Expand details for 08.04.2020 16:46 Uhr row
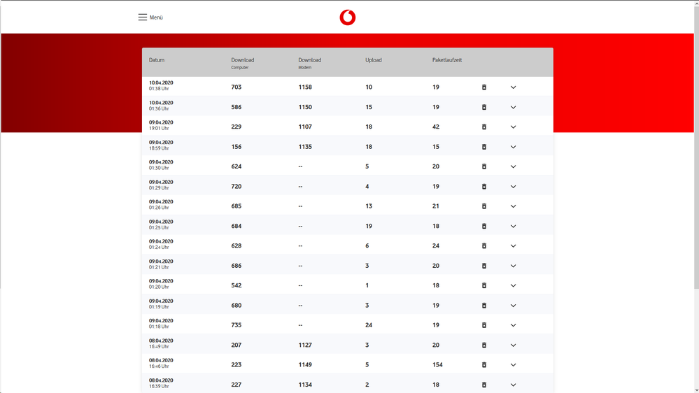This screenshot has height=393, width=699. pos(513,365)
